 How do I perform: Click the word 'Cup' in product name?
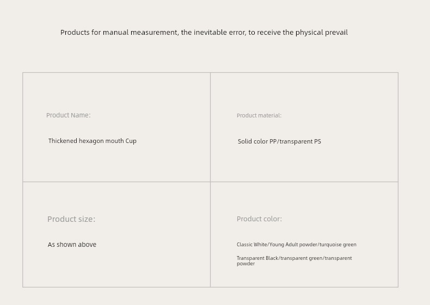pos(131,141)
